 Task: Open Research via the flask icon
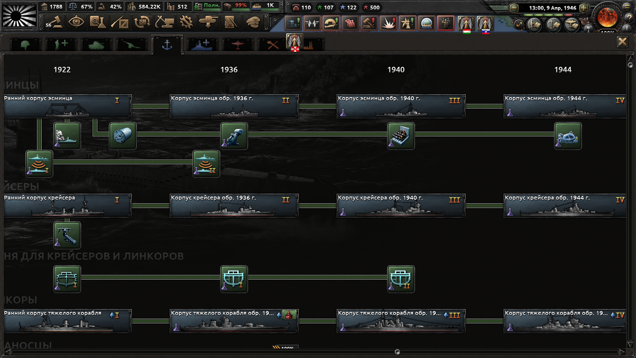pos(98,22)
